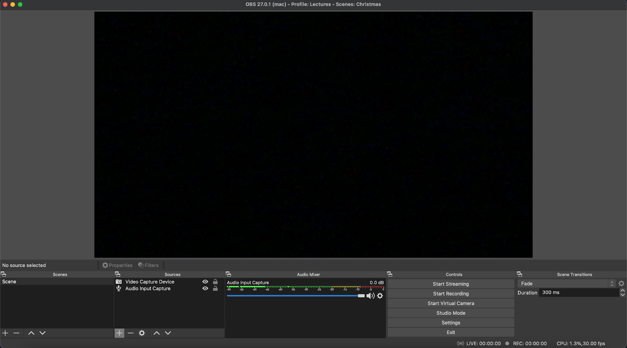
Task: Click the Audio Input Capture volume meter
Action: 305,288
